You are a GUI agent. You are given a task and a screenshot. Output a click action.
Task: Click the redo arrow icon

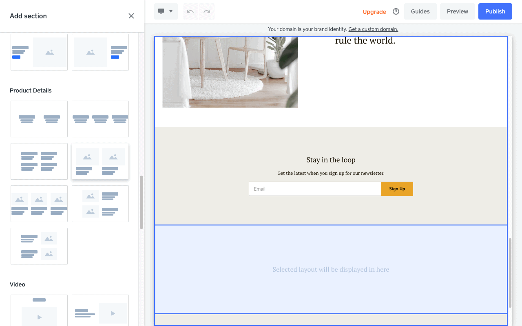click(x=207, y=11)
